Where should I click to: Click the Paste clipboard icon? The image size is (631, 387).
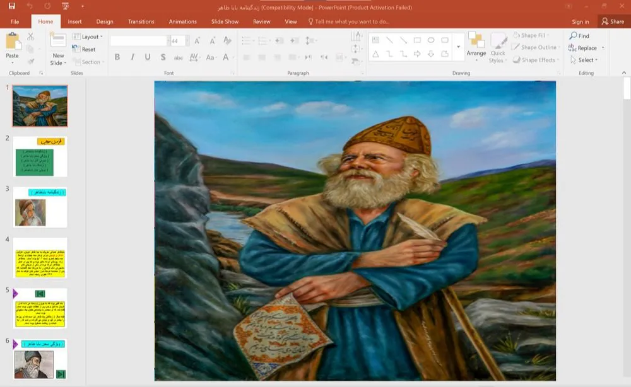(13, 42)
